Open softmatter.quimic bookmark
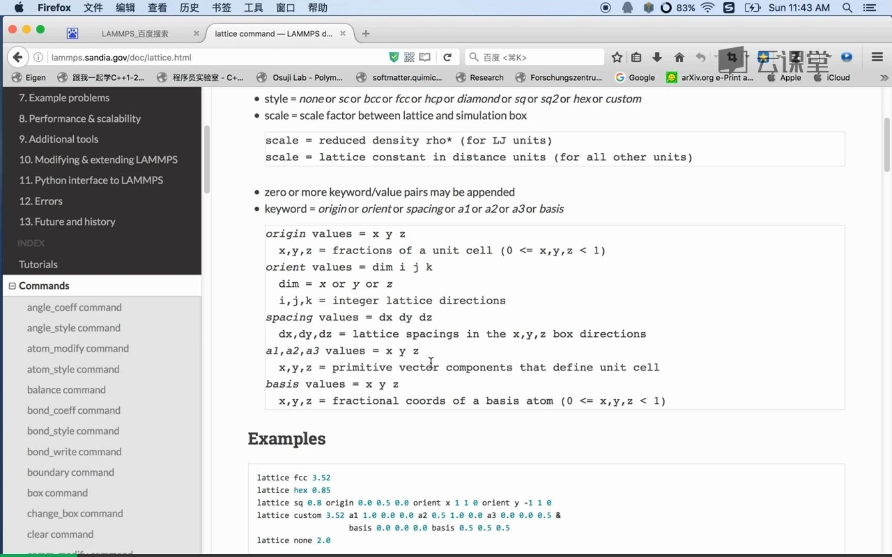 [x=400, y=78]
